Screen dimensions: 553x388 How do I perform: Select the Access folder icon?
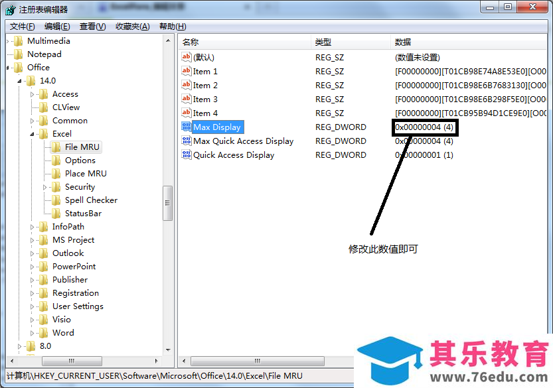pyautogui.click(x=44, y=94)
